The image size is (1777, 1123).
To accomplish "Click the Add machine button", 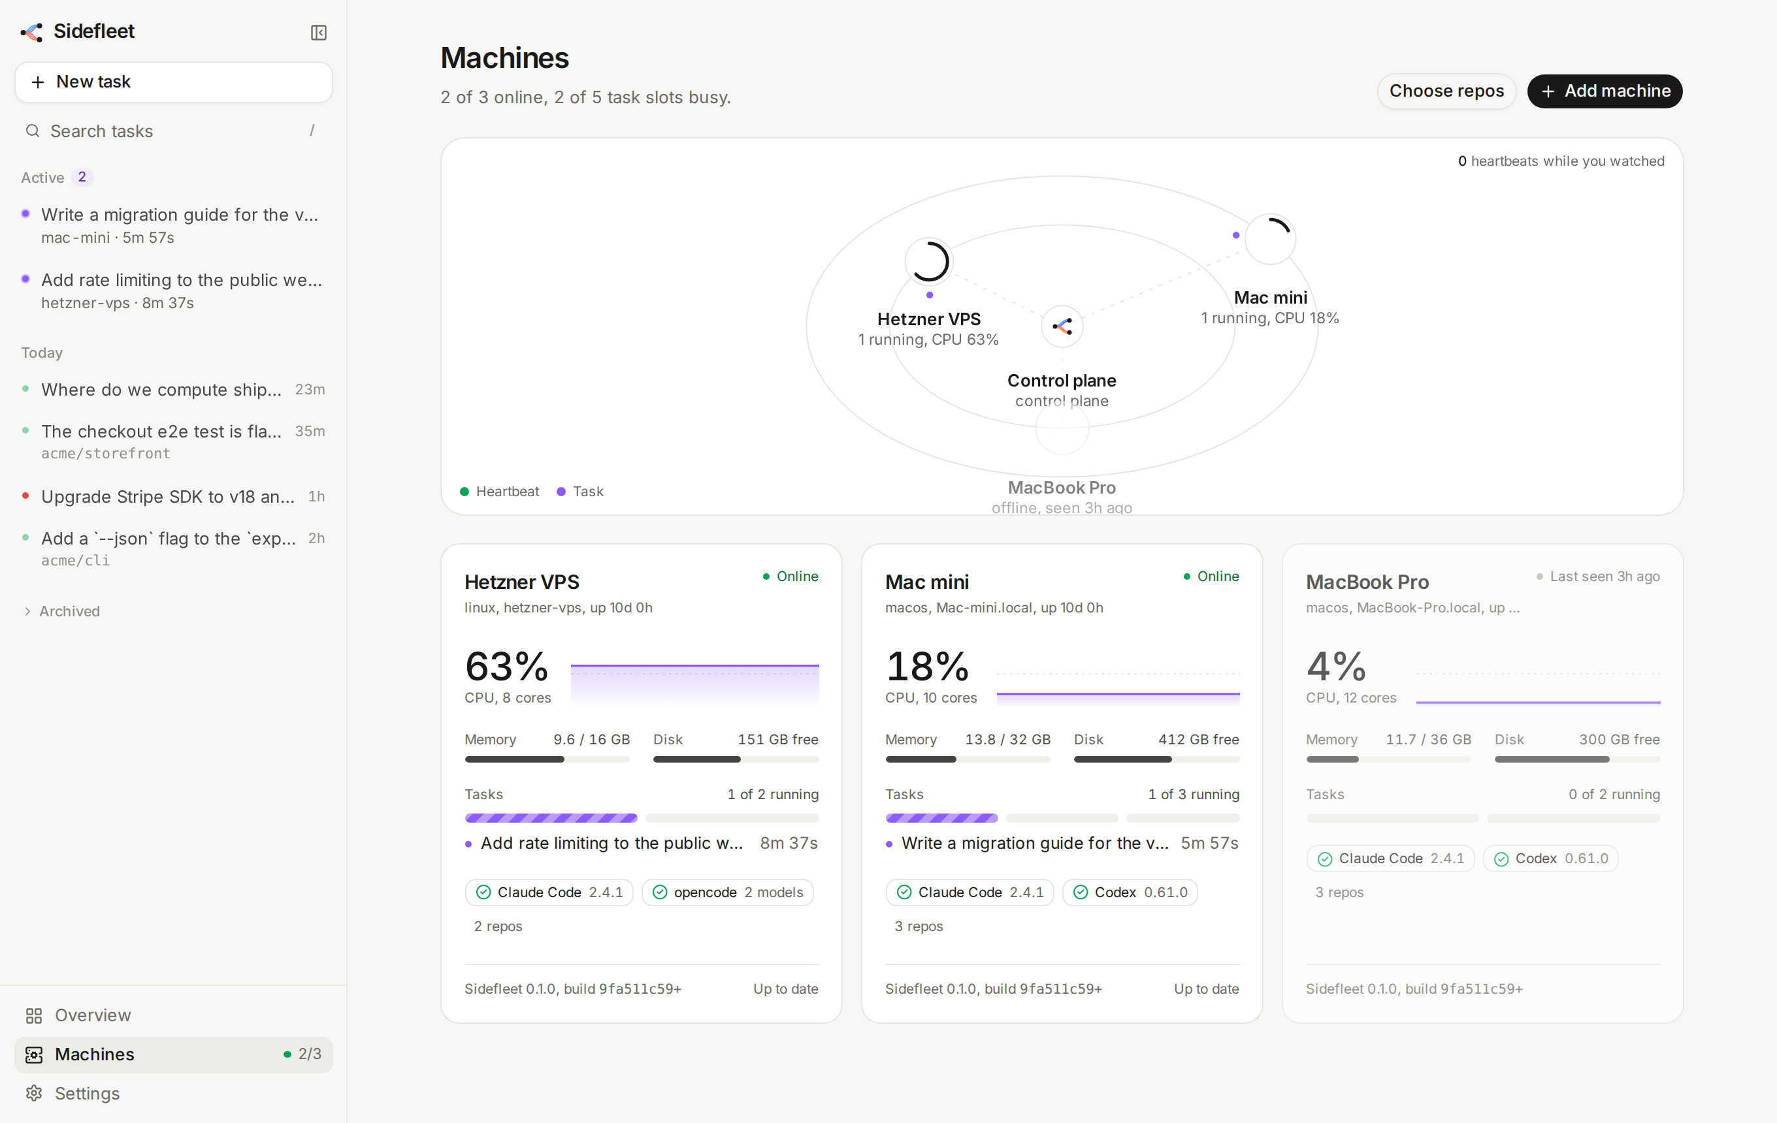I will click(x=1605, y=91).
